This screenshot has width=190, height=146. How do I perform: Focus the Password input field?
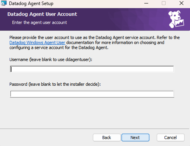coord(92,94)
